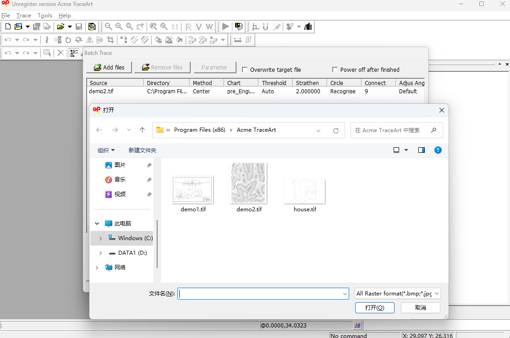This screenshot has width=510, height=338.
Task: Click the Zoom In magnifier toolbar icon
Action: coord(119,27)
